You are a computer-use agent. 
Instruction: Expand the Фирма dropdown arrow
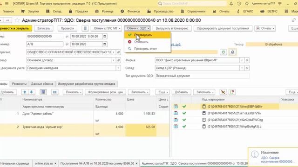[x=242, y=60]
